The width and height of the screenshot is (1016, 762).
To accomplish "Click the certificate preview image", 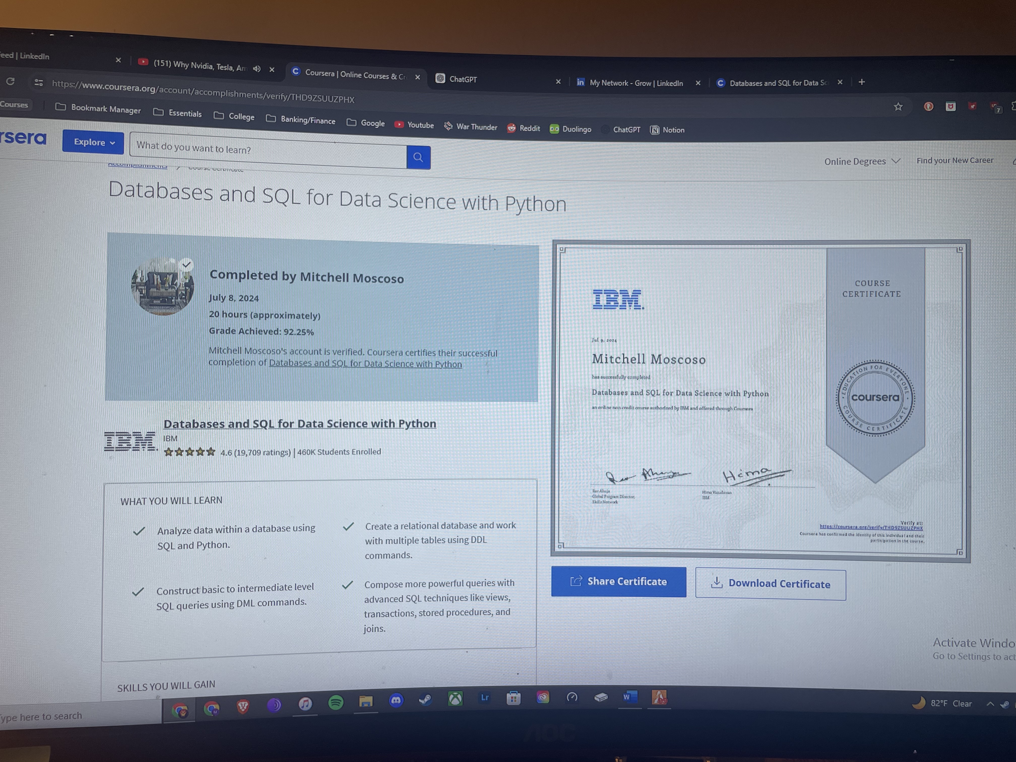I will click(761, 400).
